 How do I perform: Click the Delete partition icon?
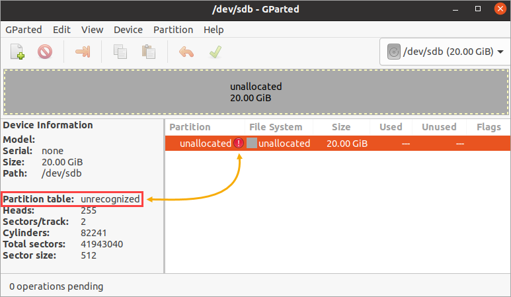point(45,52)
